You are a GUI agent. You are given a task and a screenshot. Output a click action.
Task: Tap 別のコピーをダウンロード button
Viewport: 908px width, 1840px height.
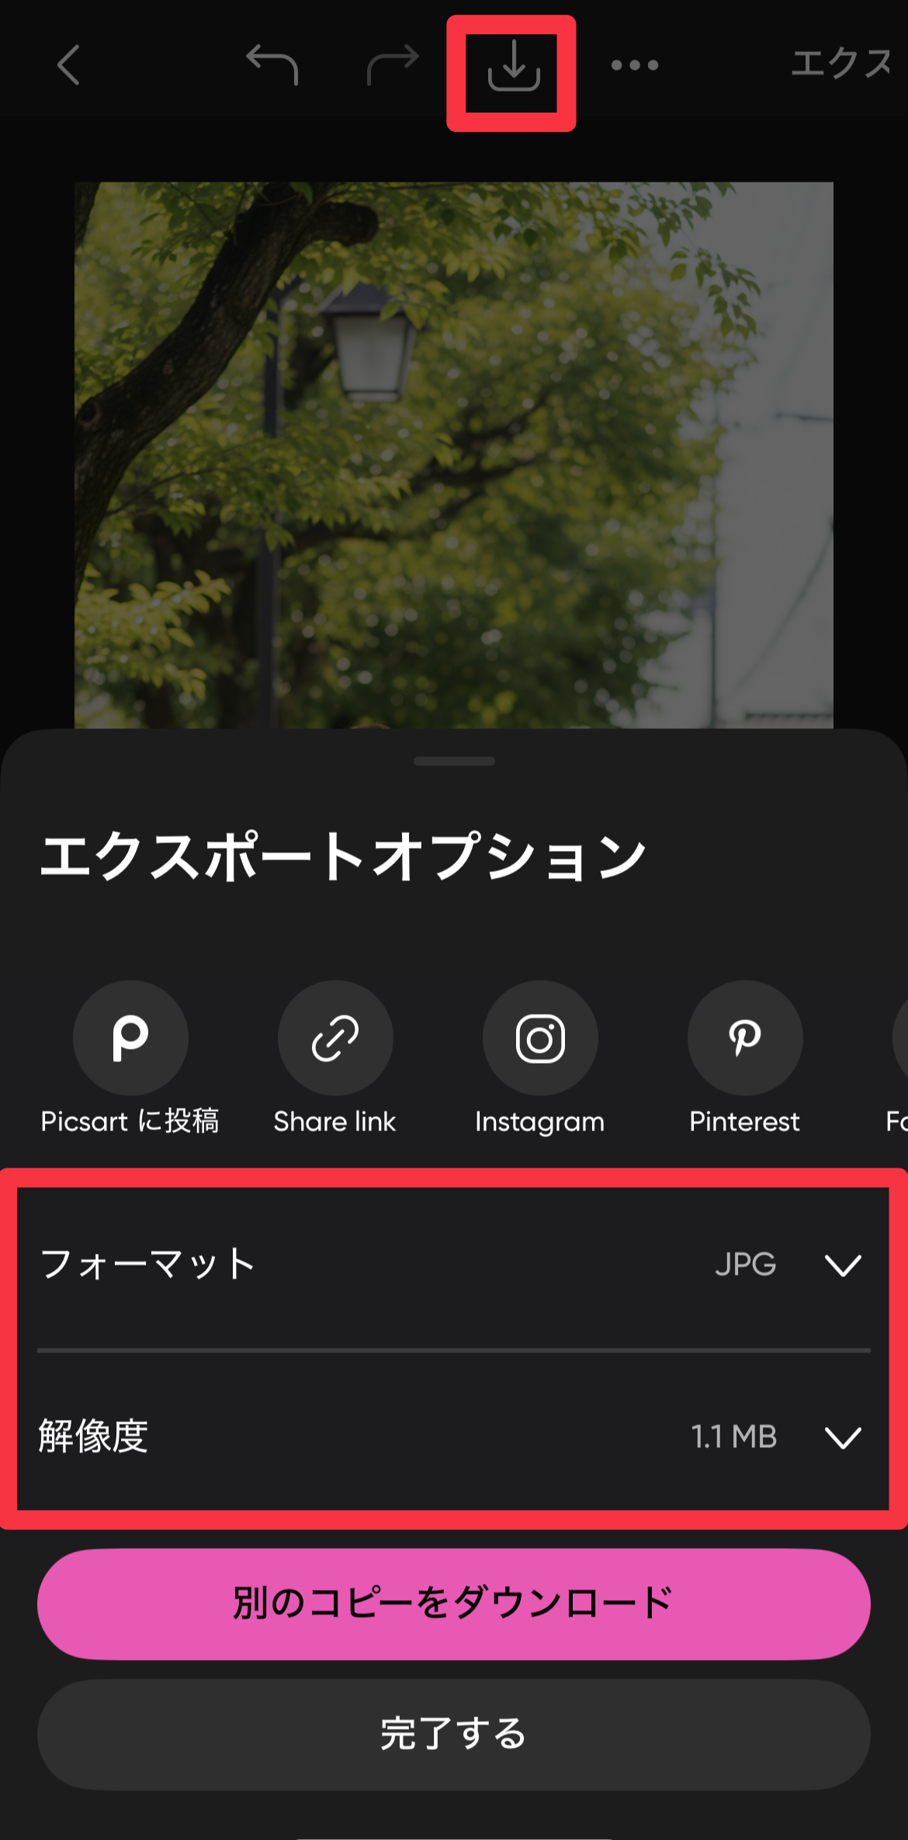[454, 1603]
